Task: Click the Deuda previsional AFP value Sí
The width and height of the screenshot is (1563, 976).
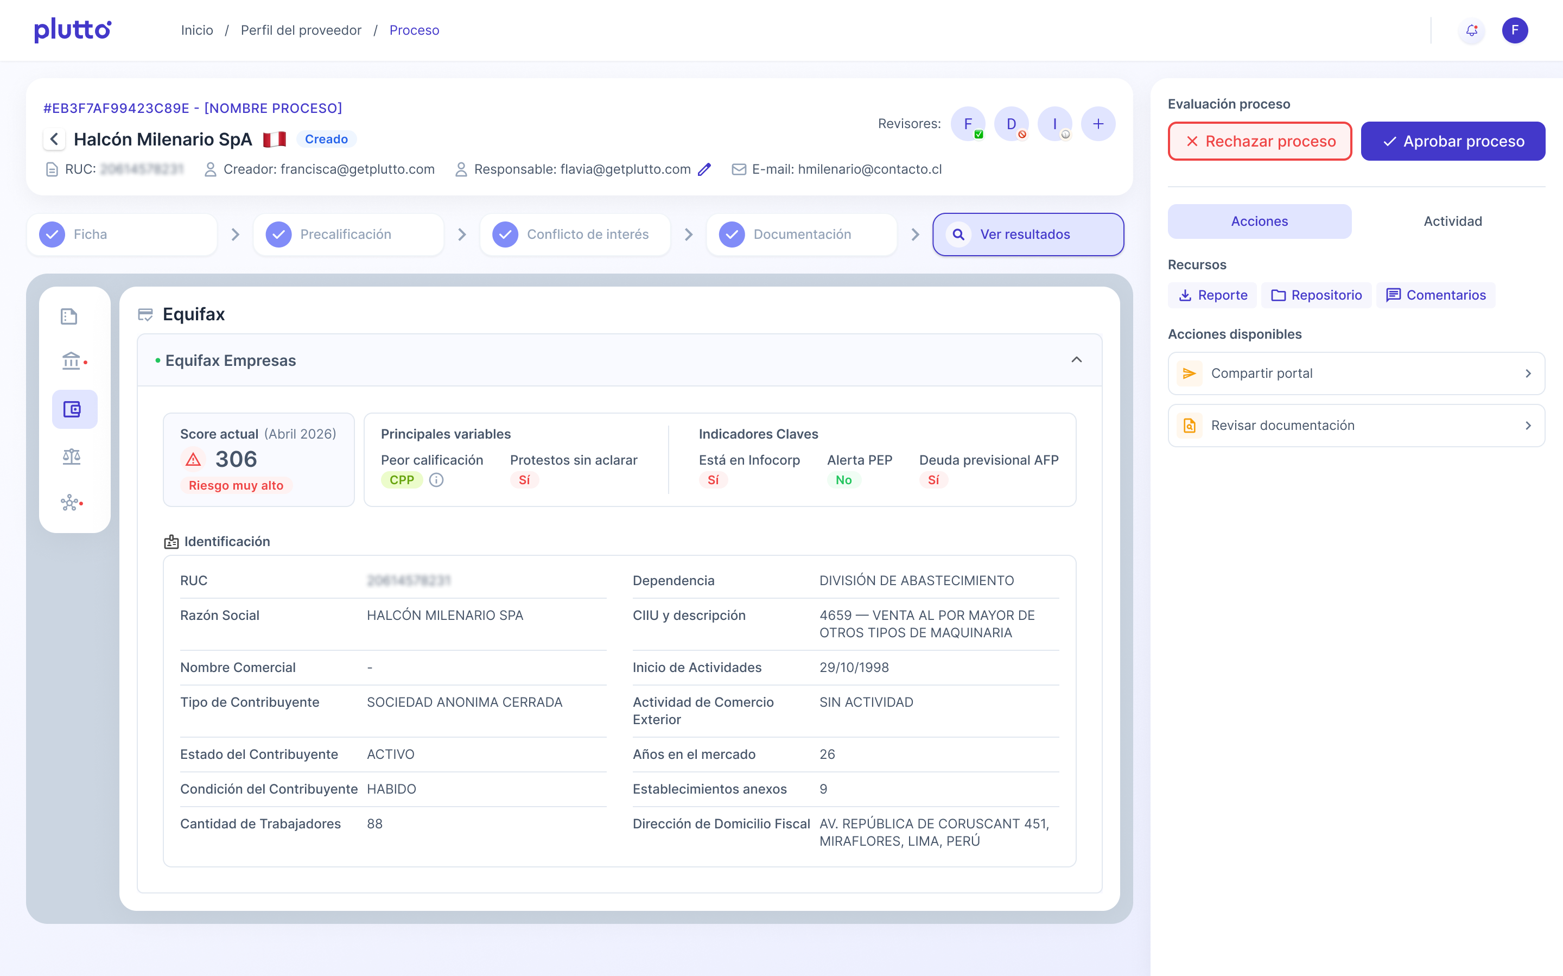Action: [933, 480]
